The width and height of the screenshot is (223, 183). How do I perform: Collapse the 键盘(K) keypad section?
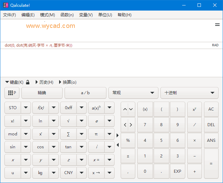pyautogui.click(x=14, y=82)
